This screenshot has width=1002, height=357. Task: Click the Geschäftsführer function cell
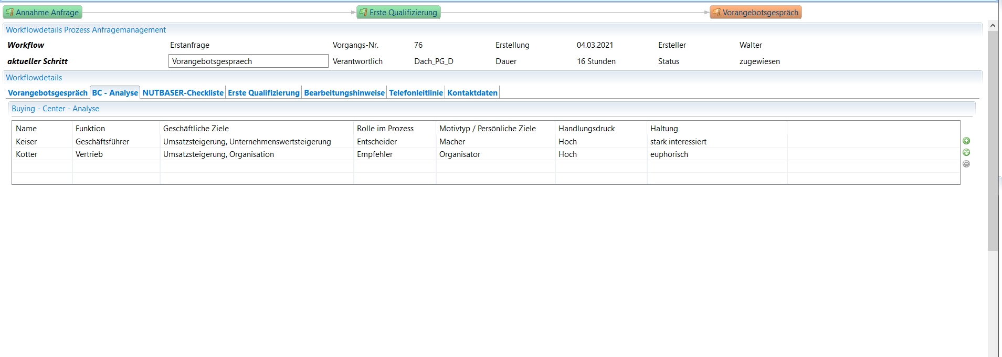[116, 142]
